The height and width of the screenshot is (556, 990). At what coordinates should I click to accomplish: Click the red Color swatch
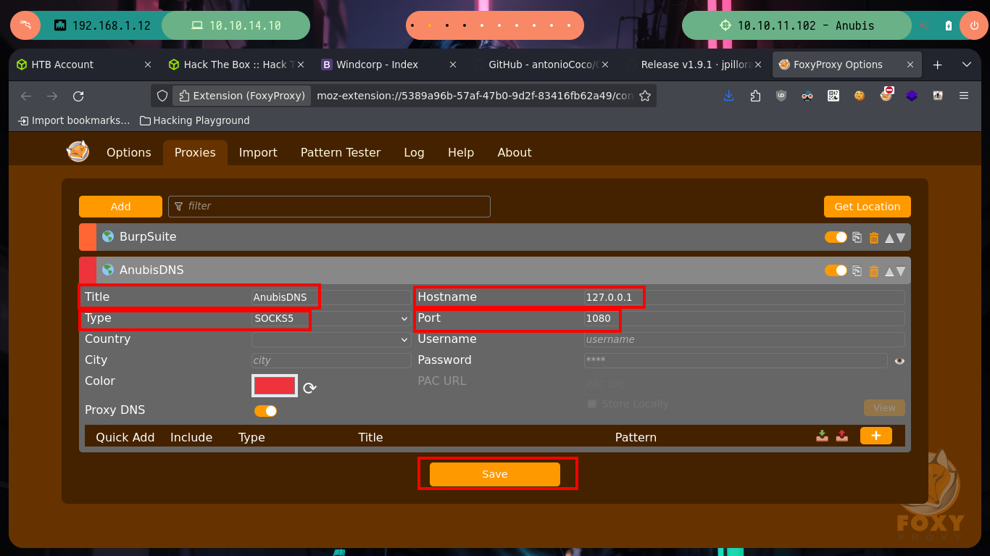(275, 386)
